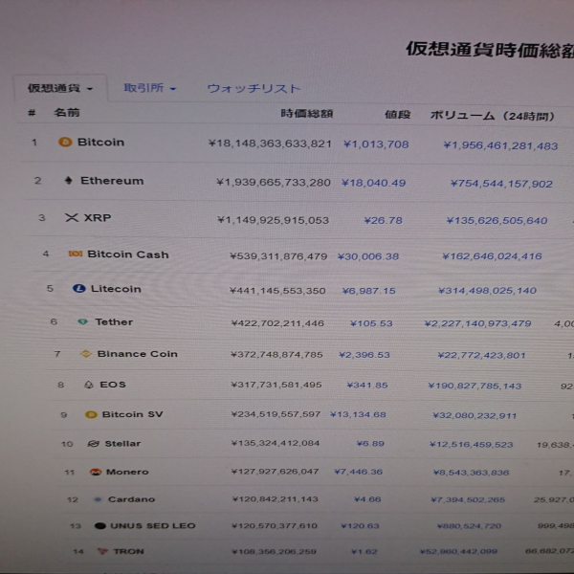This screenshot has width=574, height=574.
Task: Click the EOS logo icon
Action: pyautogui.click(x=89, y=385)
